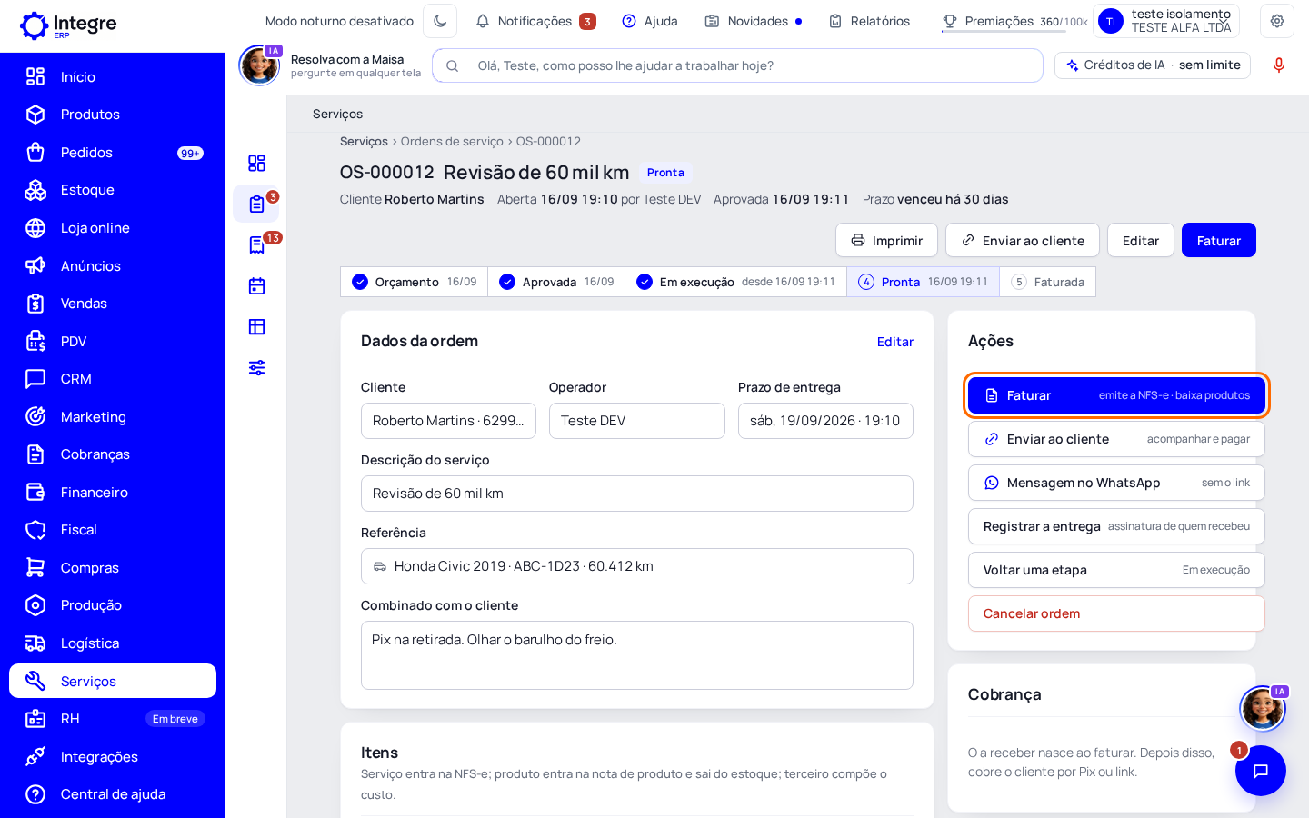Open Loja online in the sidebar

[x=113, y=228]
